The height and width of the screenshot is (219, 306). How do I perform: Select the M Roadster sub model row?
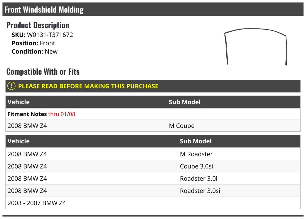click(153, 154)
